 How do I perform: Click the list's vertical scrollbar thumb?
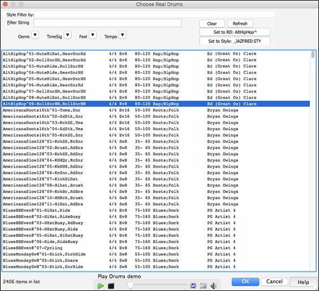pyautogui.click(x=313, y=55)
